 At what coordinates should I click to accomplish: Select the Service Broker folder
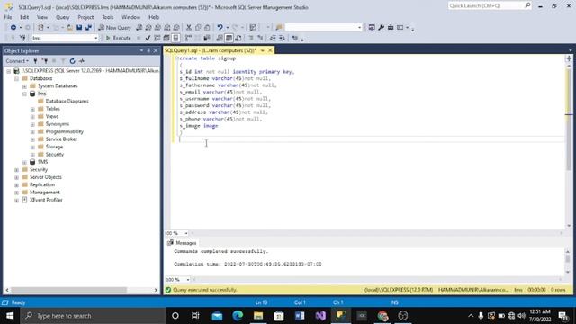tap(61, 139)
